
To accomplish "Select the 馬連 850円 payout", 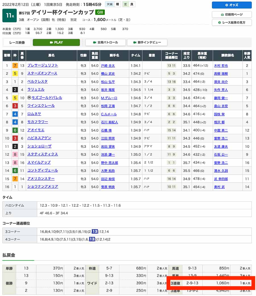I will click(224, 268).
